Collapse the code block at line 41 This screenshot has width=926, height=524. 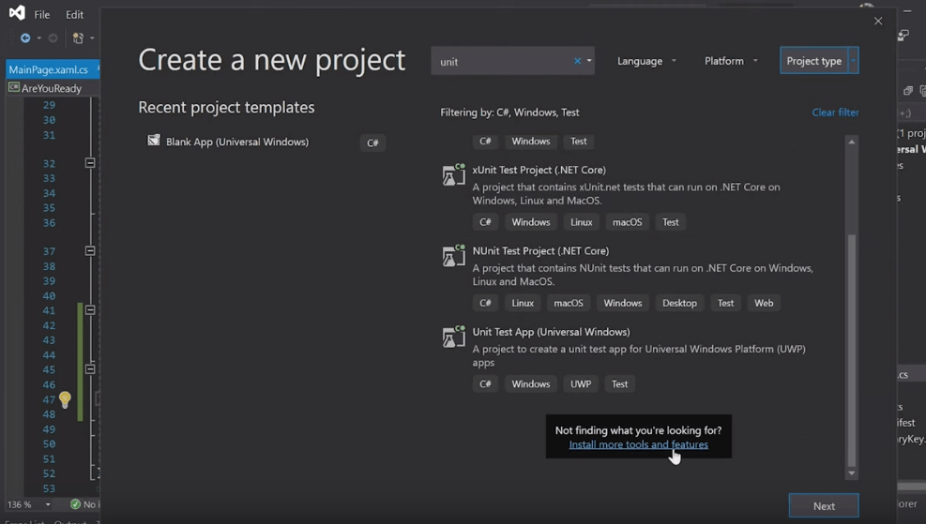pyautogui.click(x=90, y=309)
